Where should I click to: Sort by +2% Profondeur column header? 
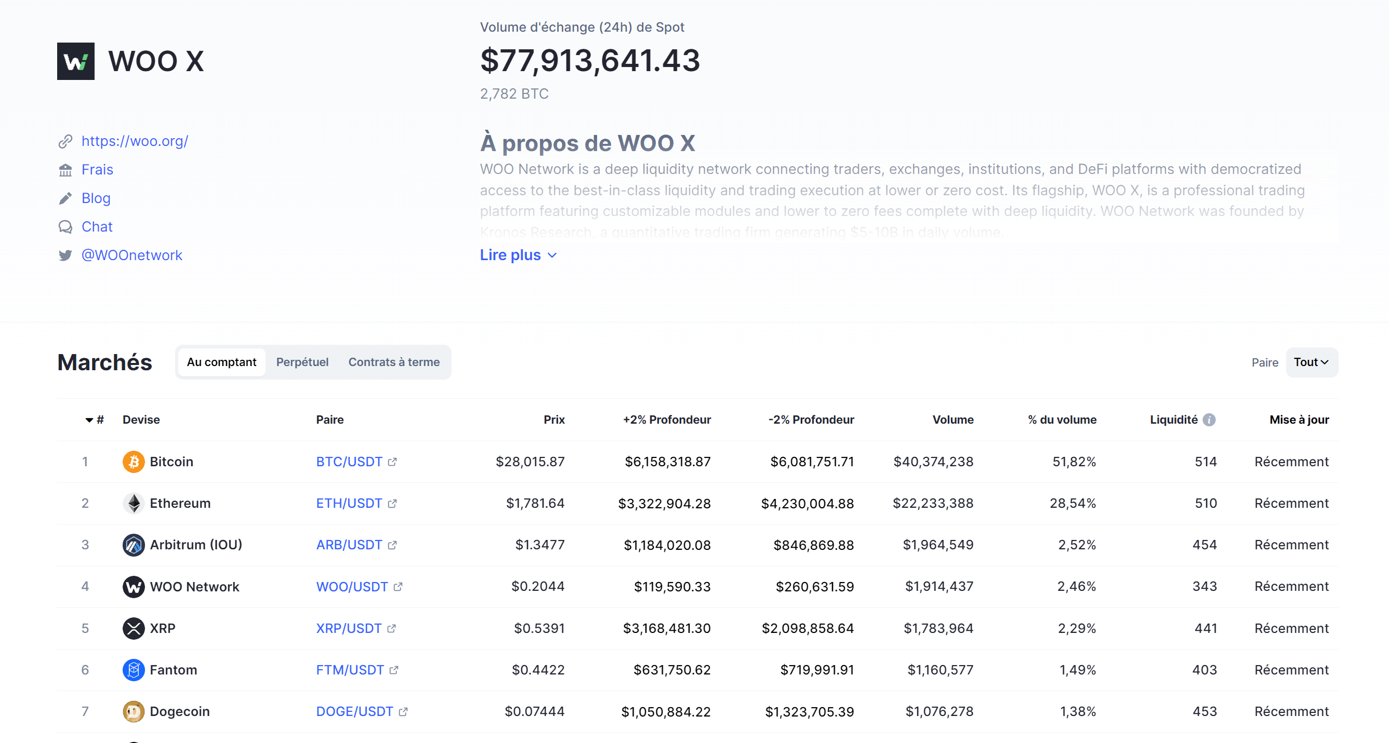click(667, 420)
